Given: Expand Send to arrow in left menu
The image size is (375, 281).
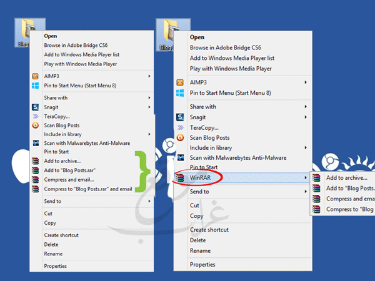Looking at the screenshot, I should [x=149, y=201].
